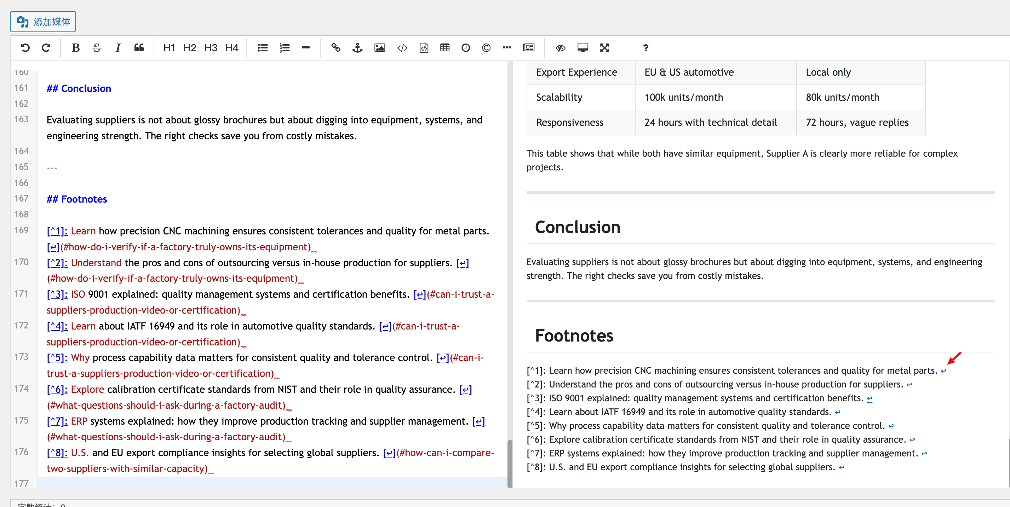Insert a blockquote
Screen dimensions: 1010x507
click(139, 48)
